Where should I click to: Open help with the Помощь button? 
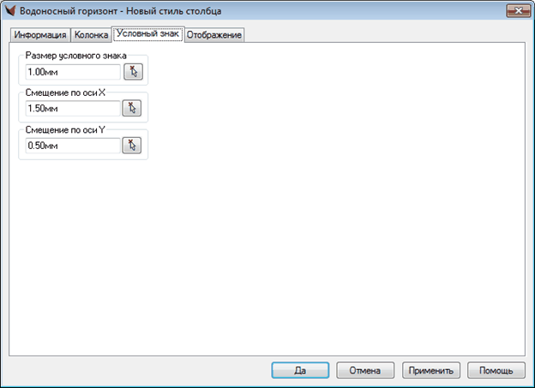coord(496,371)
